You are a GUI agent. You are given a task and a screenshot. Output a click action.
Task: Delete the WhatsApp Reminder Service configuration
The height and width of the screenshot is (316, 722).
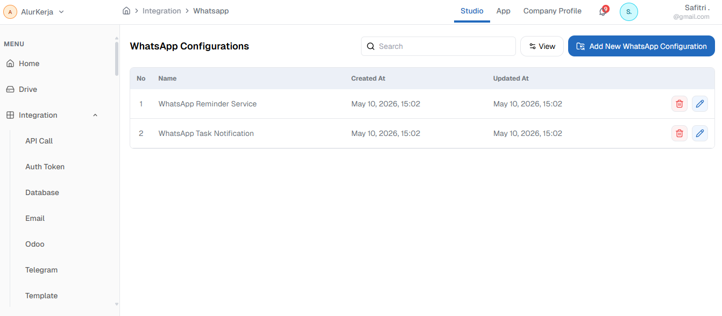coord(679,104)
